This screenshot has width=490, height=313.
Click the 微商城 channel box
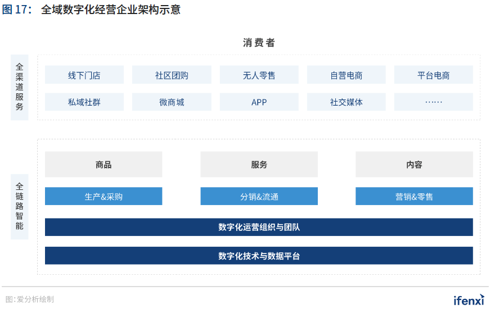172,102
